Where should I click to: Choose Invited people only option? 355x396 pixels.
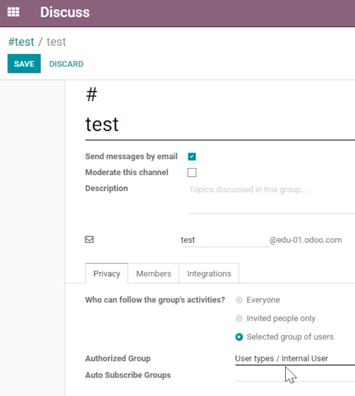[239, 319]
